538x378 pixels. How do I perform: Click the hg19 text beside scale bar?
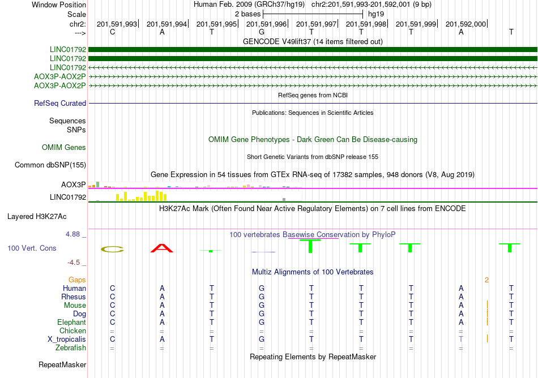[x=375, y=14]
